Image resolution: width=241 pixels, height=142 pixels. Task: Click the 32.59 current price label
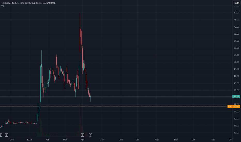coord(236,97)
